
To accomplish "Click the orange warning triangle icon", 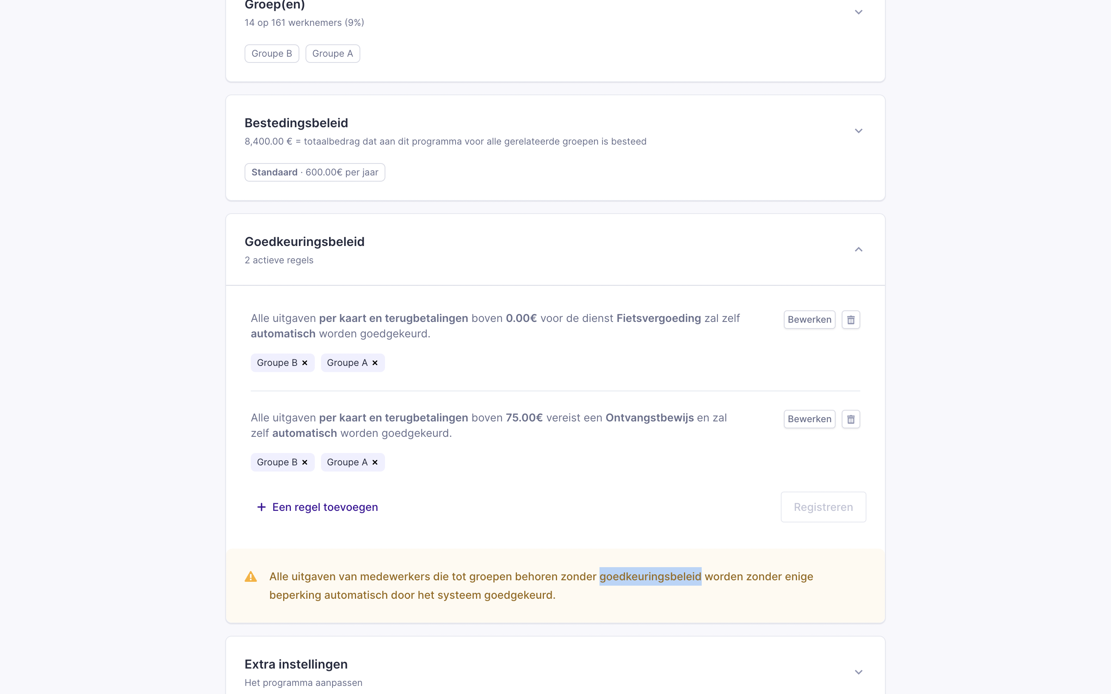I will click(x=251, y=577).
